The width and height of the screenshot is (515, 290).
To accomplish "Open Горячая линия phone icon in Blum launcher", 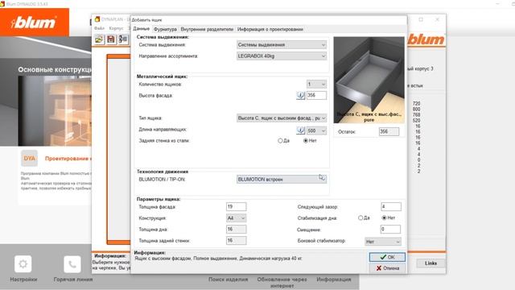I will [72, 264].
